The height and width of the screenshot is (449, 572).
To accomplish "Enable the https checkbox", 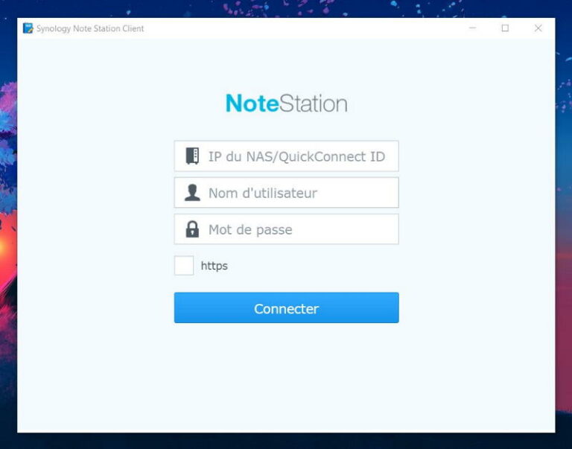I will pos(184,266).
